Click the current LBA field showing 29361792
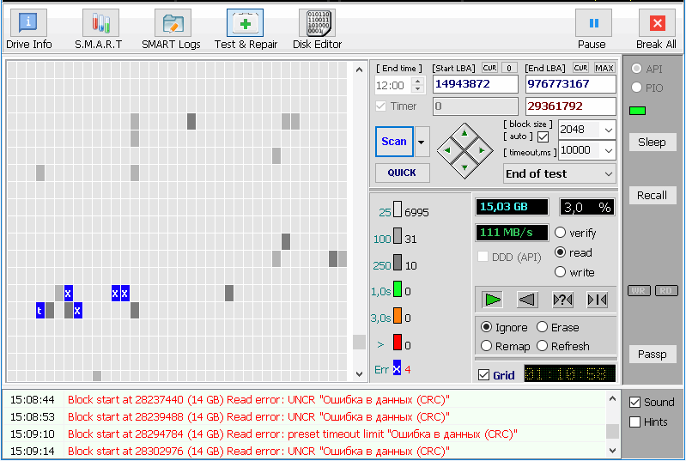This screenshot has width=686, height=461. point(570,106)
